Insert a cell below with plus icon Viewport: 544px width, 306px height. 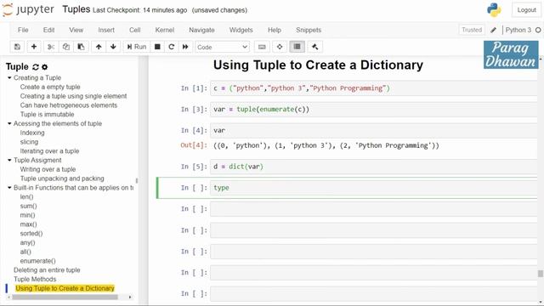(x=34, y=47)
